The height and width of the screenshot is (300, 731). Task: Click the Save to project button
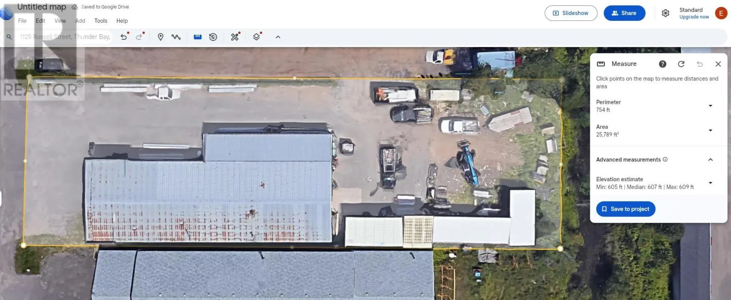625,209
